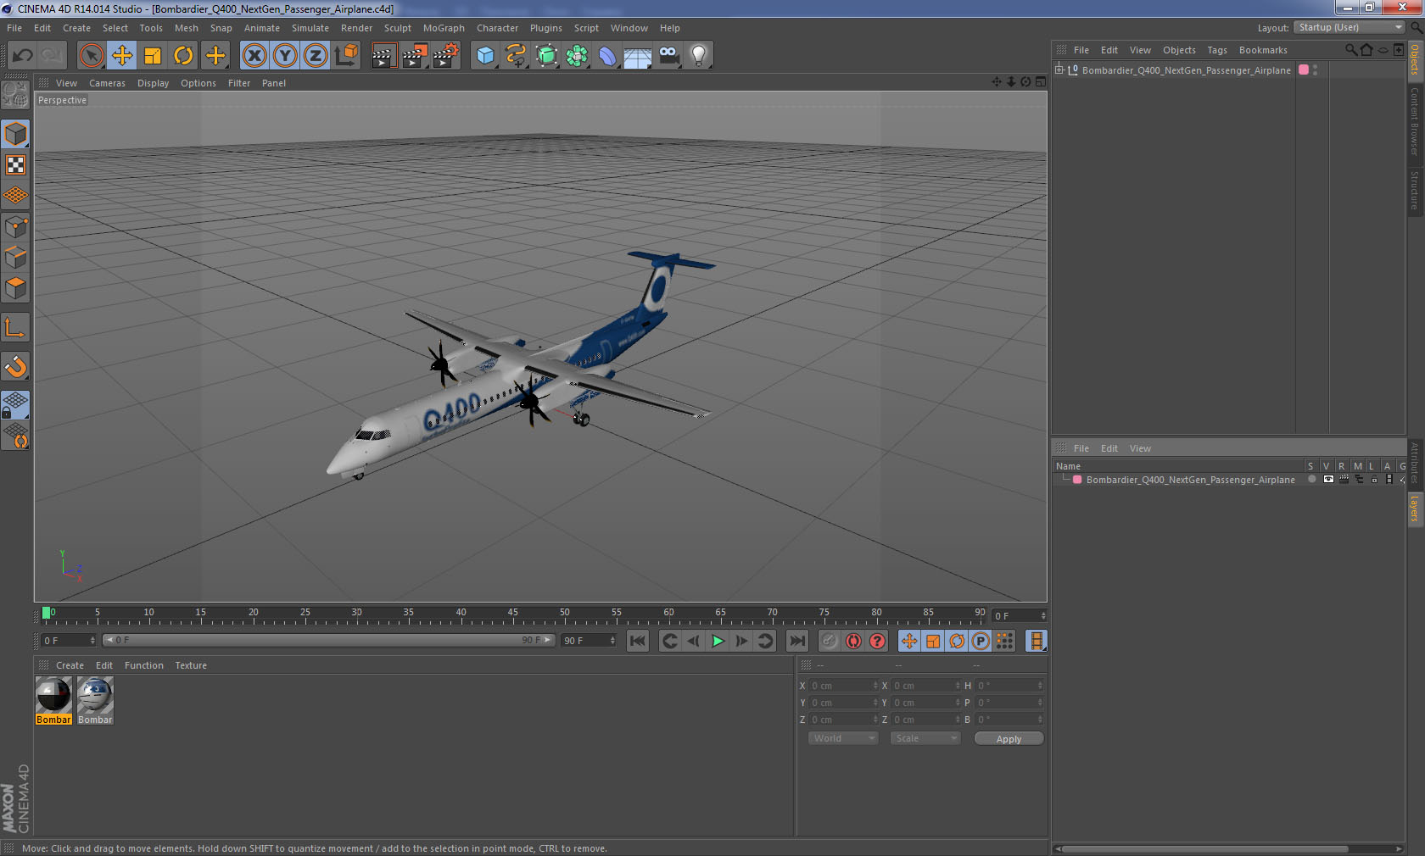Click the X position input field
The height and width of the screenshot is (856, 1425).
(x=843, y=686)
